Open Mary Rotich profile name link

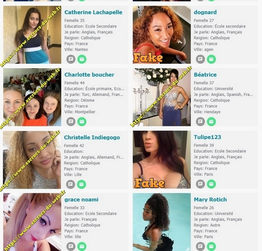[x=210, y=199]
